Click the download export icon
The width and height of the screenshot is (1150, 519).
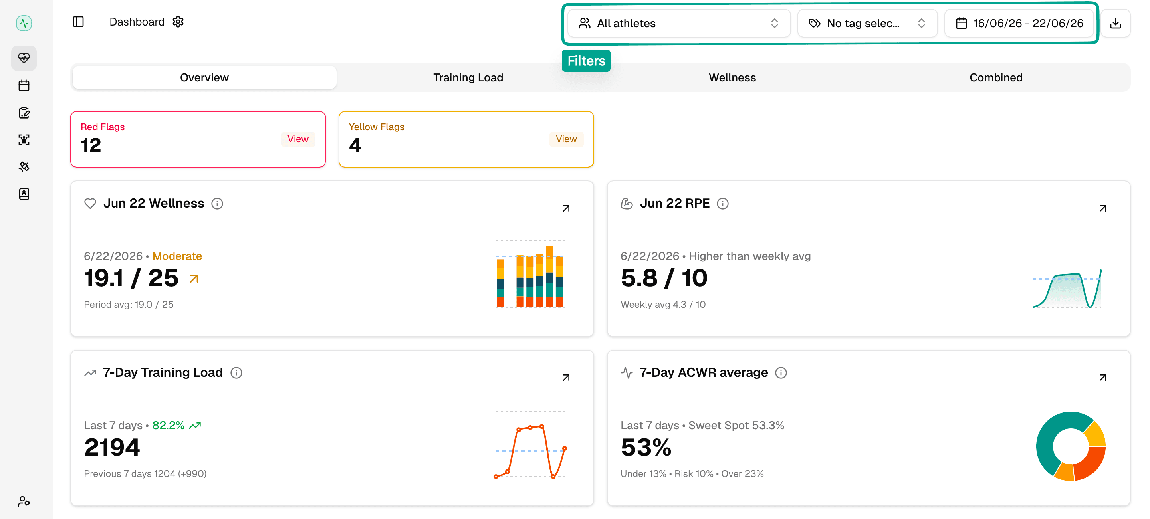[1115, 23]
